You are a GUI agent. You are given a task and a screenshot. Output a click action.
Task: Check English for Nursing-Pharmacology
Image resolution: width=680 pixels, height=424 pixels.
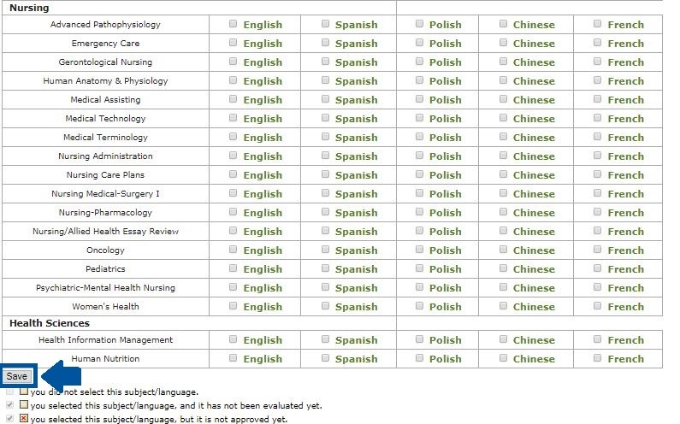234,212
